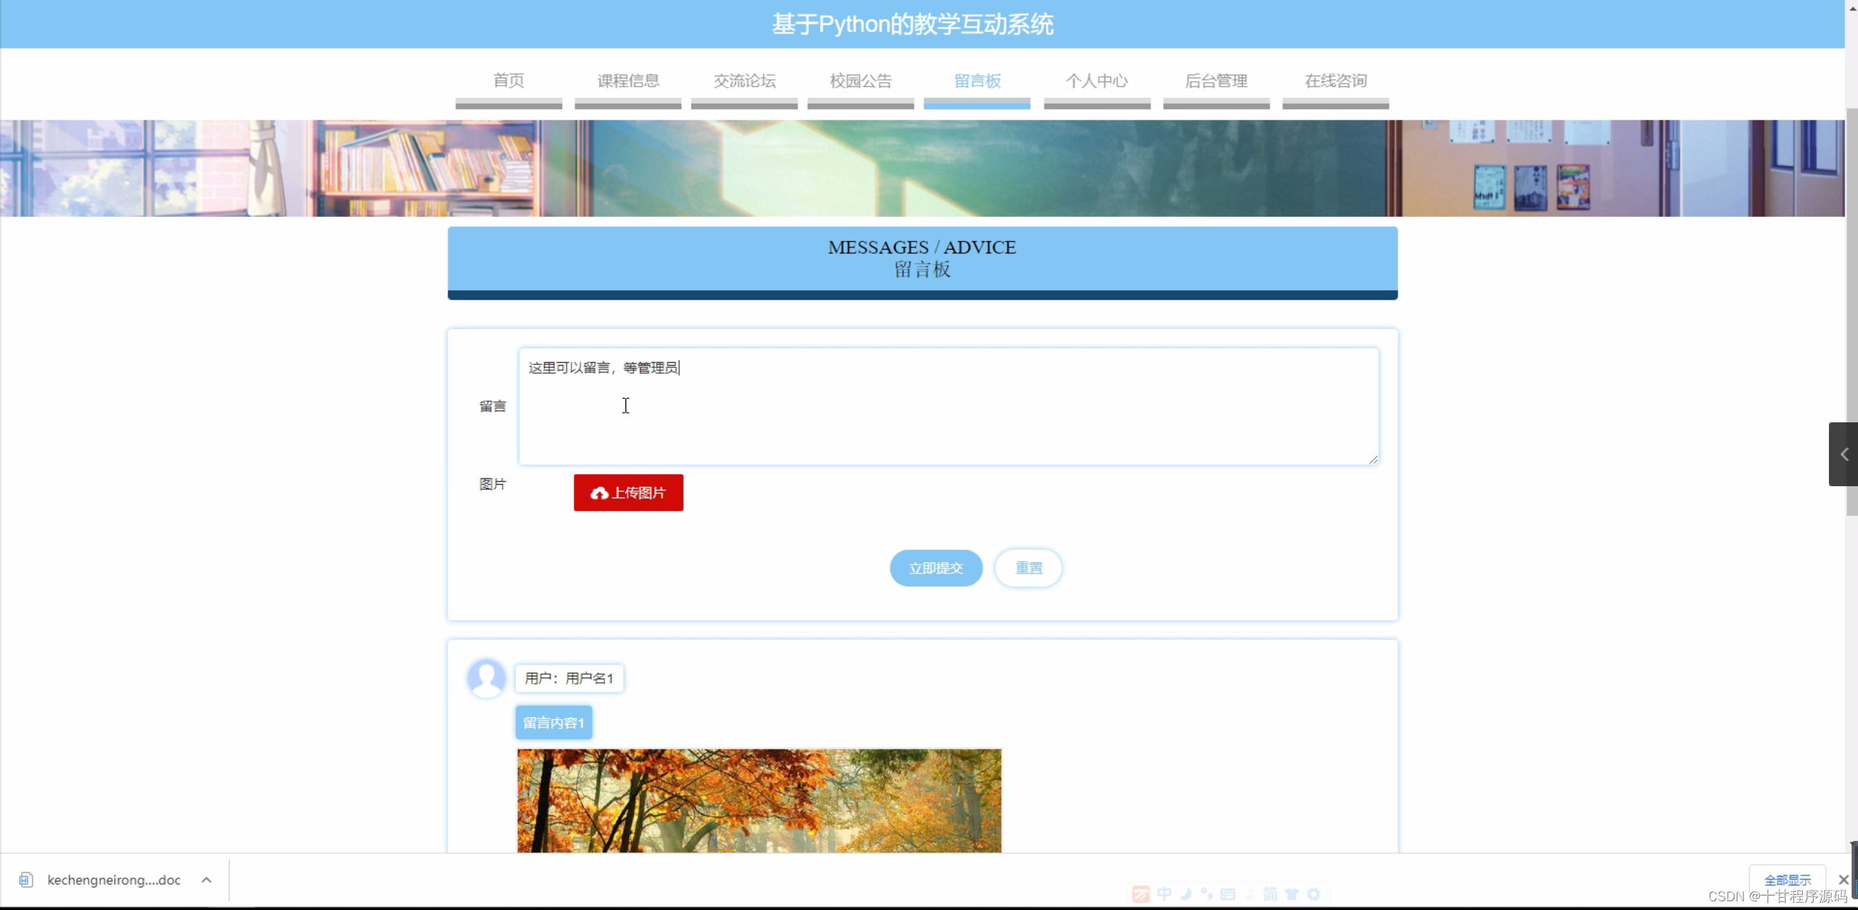
Task: Click the Sogou input method logo icon
Action: (x=1141, y=895)
